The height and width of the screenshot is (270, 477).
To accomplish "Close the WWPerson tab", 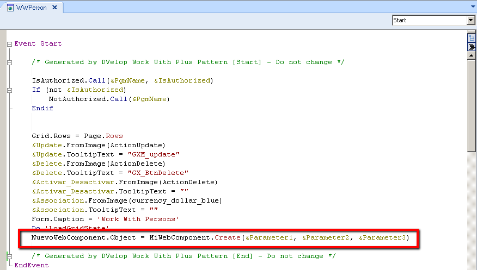I will point(55,8).
